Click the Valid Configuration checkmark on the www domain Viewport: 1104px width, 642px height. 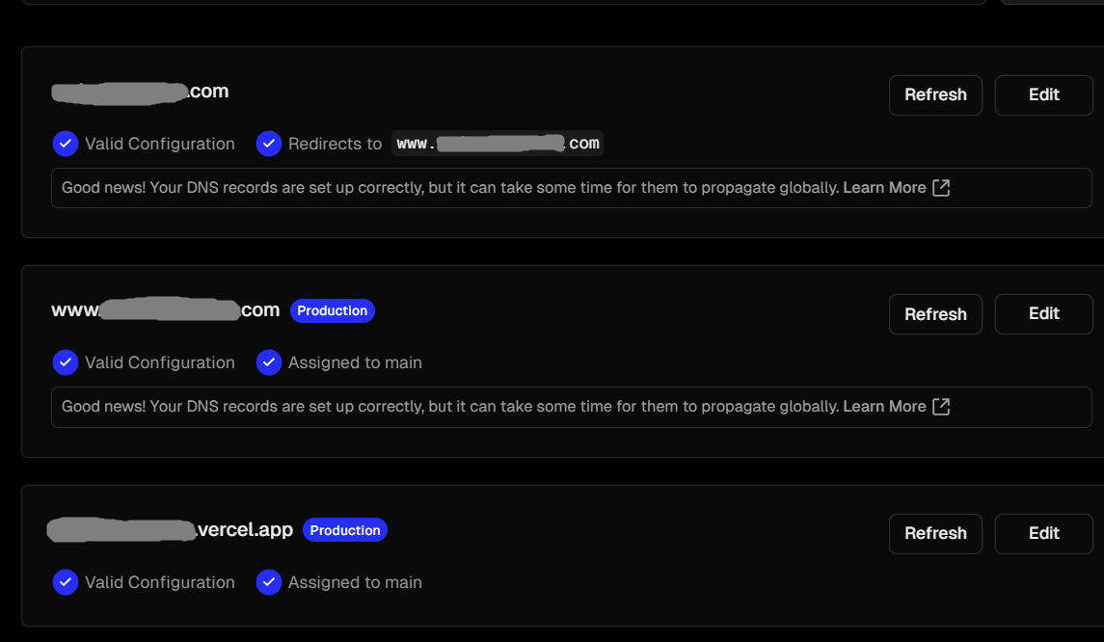65,362
